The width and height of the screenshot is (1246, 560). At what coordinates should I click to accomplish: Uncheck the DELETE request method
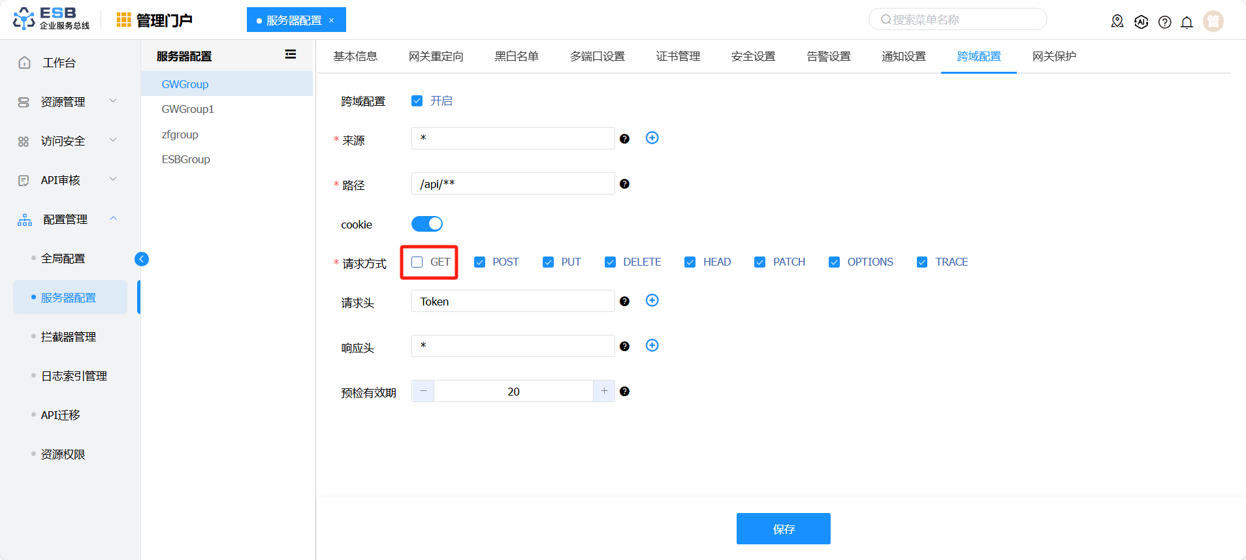point(610,262)
